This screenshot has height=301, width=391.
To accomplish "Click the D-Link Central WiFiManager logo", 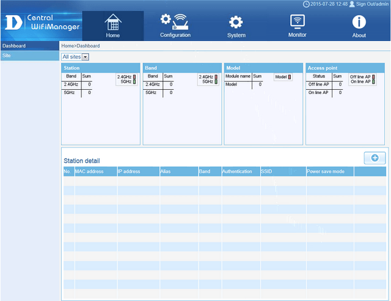I will [x=39, y=22].
